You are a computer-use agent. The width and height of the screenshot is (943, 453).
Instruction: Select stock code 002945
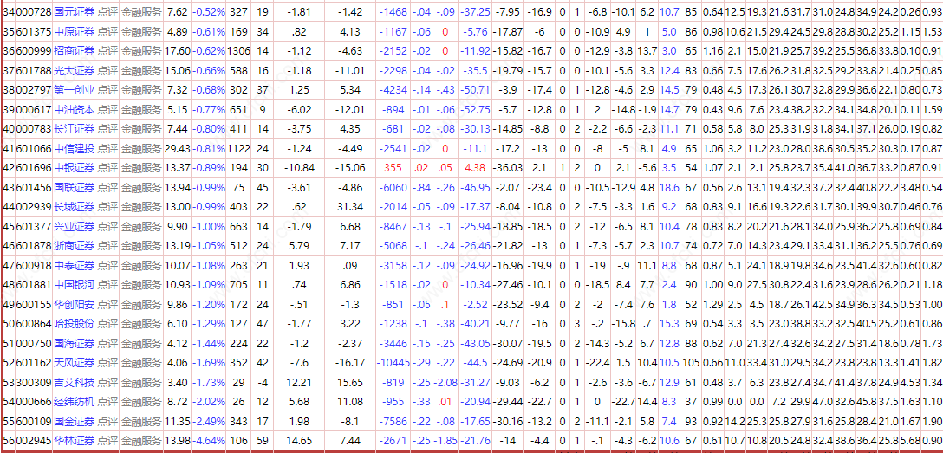[34, 441]
